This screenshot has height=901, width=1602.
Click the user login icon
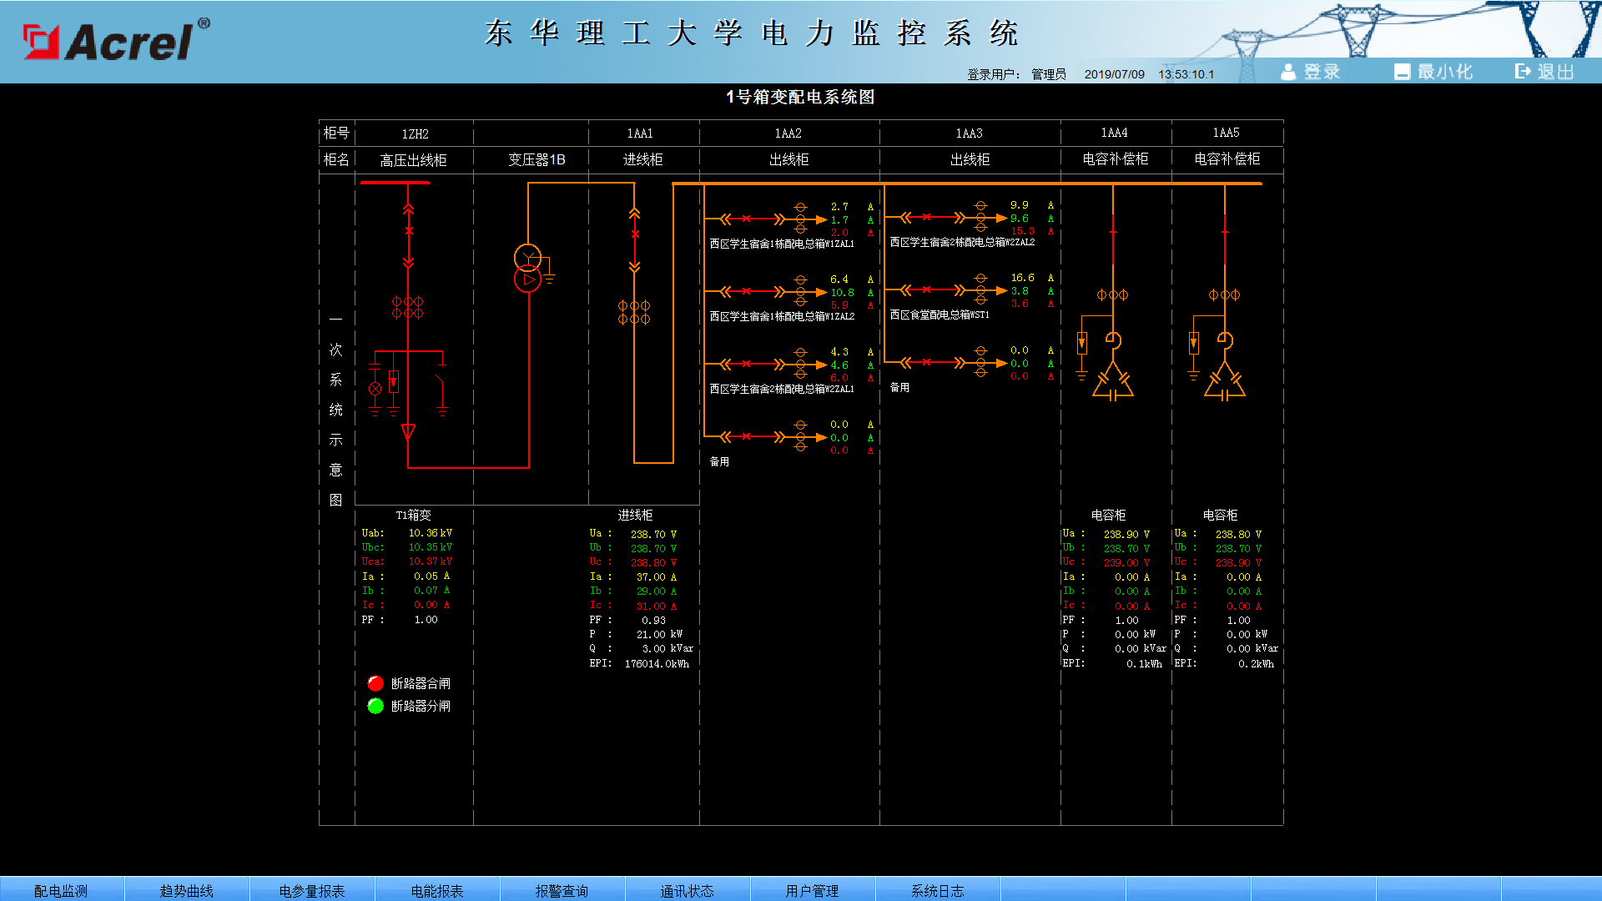[1288, 72]
